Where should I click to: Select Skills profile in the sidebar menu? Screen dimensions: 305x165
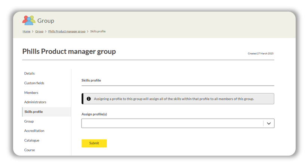click(34, 112)
